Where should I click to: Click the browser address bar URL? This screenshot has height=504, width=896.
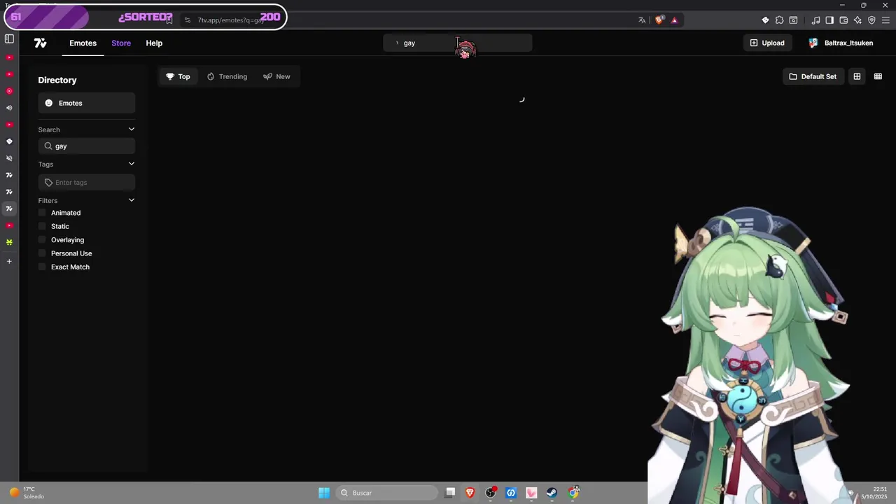231,20
